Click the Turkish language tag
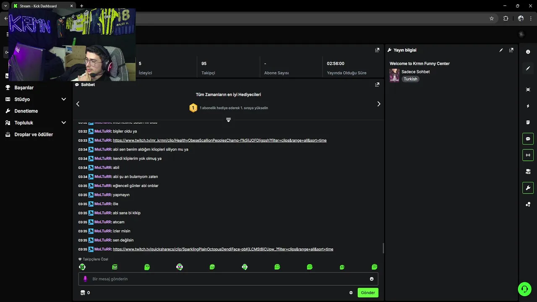Viewport: 537px width, 302px height. click(410, 79)
